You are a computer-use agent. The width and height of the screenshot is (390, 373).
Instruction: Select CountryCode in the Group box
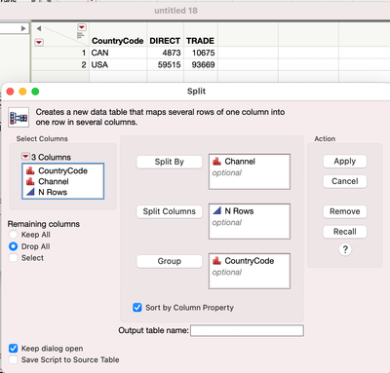pos(250,261)
